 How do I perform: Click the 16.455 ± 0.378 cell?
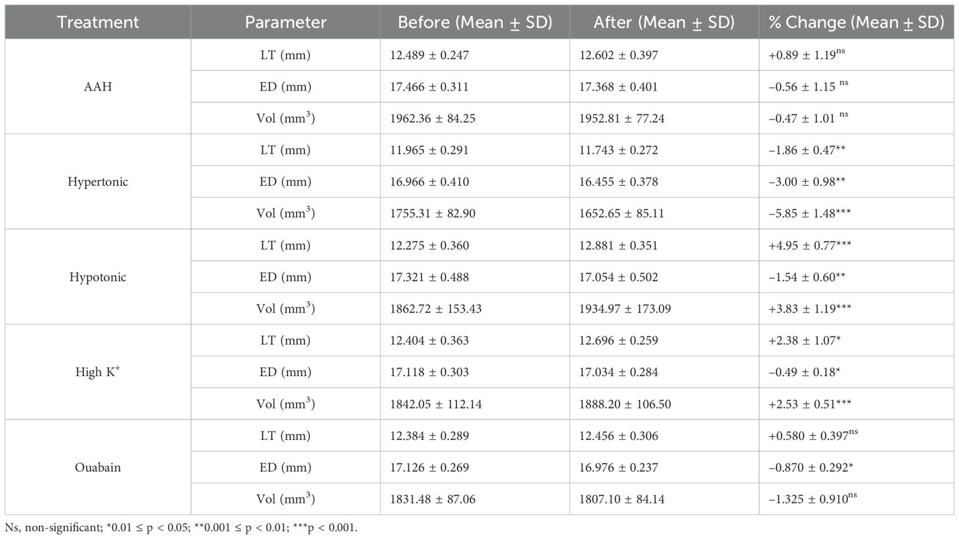tap(618, 182)
